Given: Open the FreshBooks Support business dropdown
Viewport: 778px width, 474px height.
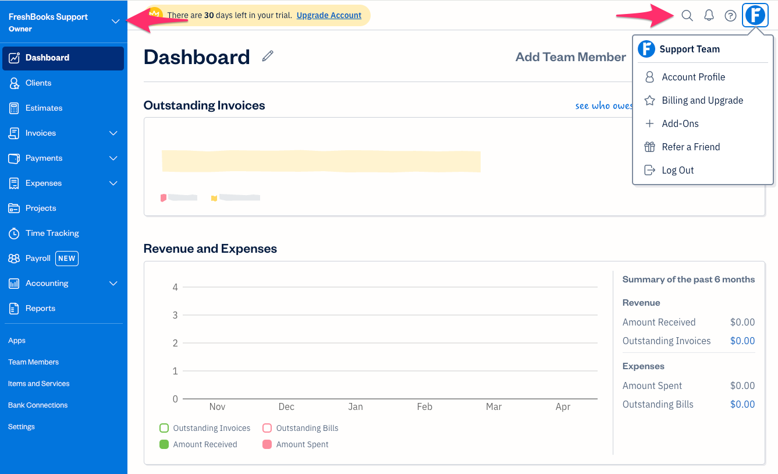Looking at the screenshot, I should point(115,22).
